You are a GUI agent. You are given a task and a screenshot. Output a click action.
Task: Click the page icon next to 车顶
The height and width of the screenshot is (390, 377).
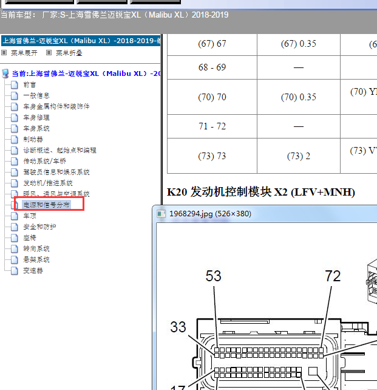click(15, 216)
